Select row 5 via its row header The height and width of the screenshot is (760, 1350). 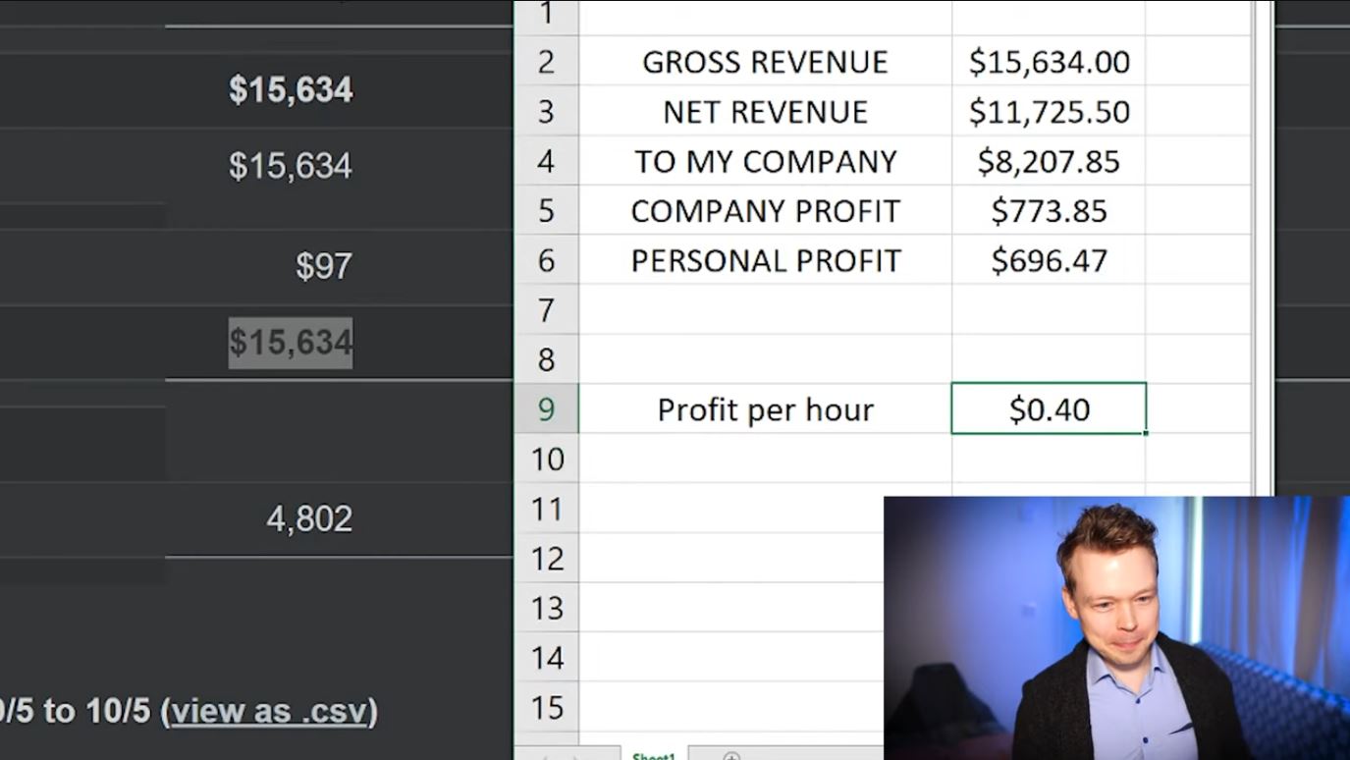(x=546, y=211)
